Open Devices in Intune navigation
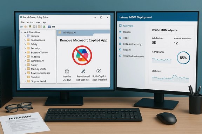This screenshot has width=202, height=134. (127, 32)
